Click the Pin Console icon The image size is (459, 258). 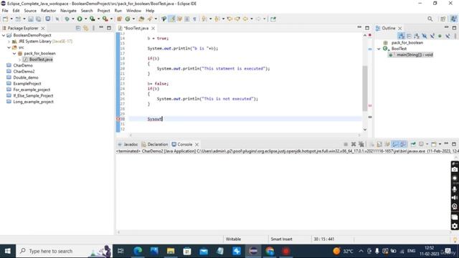point(413,144)
